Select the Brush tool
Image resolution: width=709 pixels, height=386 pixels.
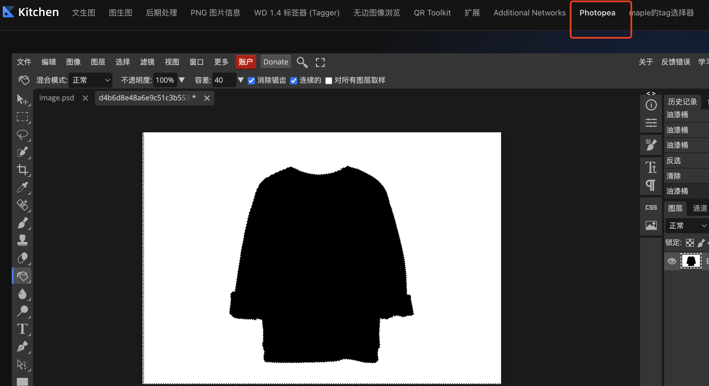[22, 223]
